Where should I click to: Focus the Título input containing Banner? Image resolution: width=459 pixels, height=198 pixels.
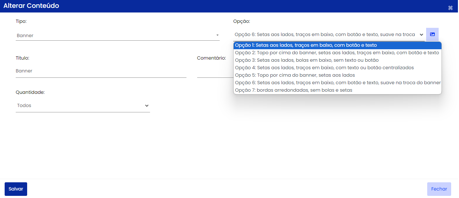(101, 71)
